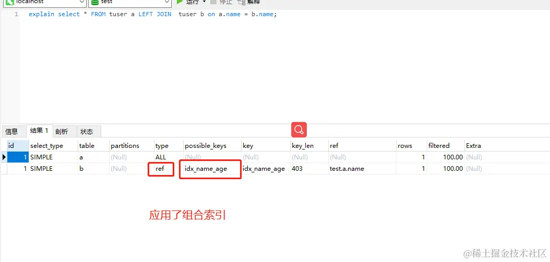Select the test.a.name ref cell
The image size is (550, 262).
point(362,168)
